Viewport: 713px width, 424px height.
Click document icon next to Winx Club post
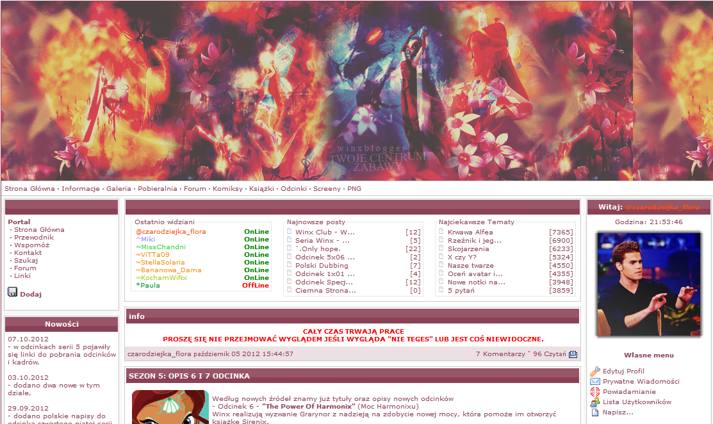289,231
